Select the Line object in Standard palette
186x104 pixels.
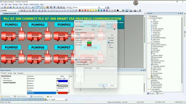(x=154, y=20)
